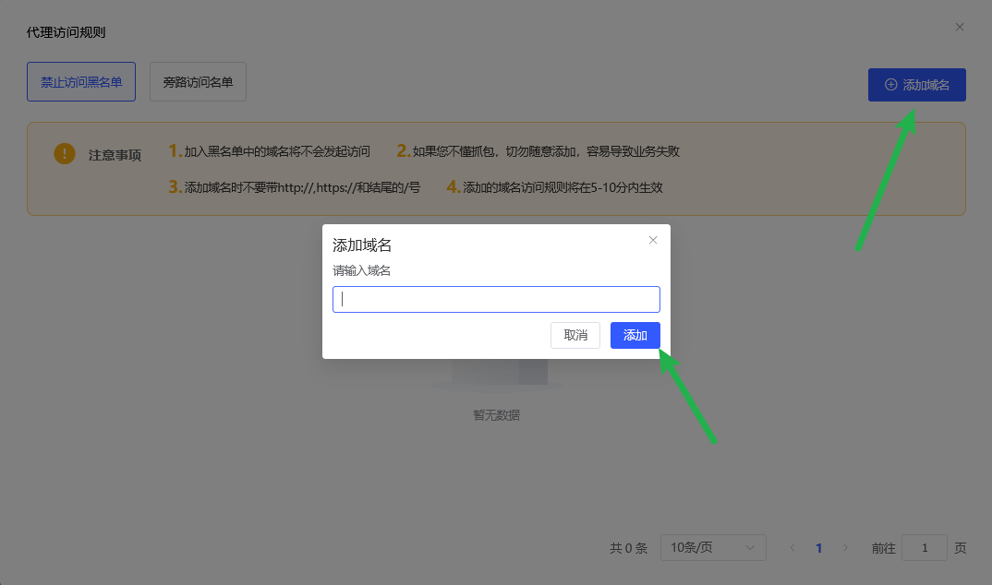Screen dimensions: 992x585
Task: Focus the 请输入域名 domain input field
Action: point(496,299)
